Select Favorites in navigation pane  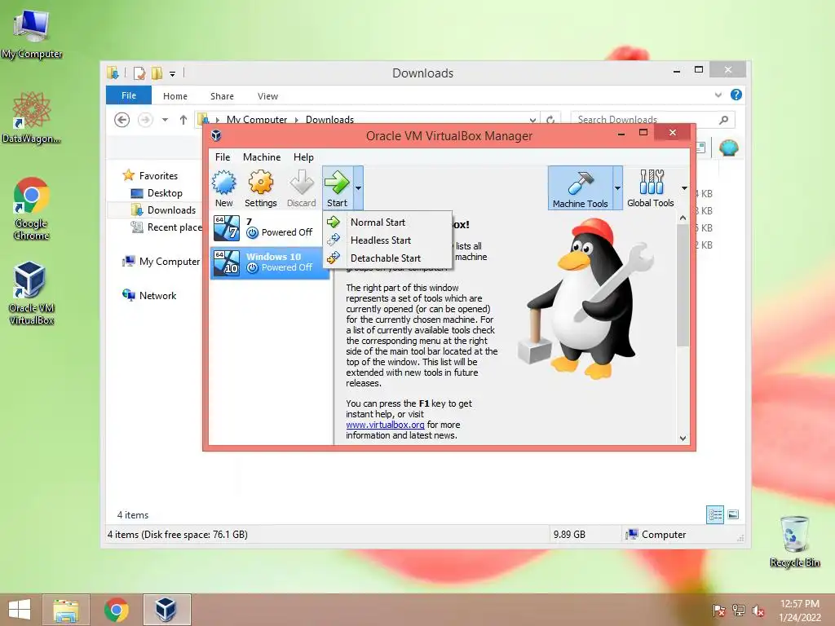pyautogui.click(x=158, y=176)
